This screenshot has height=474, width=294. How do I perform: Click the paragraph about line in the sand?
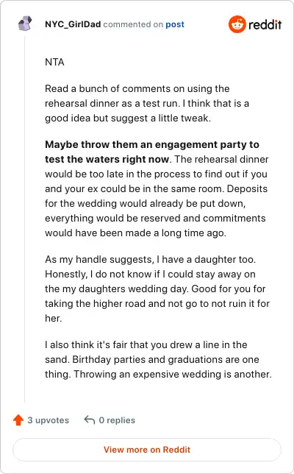pyautogui.click(x=158, y=359)
